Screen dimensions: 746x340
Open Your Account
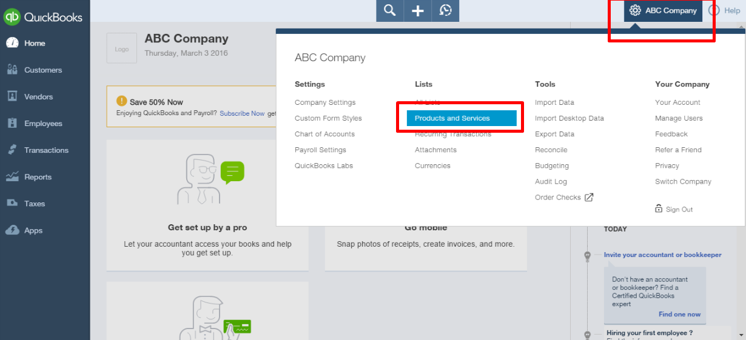coord(677,102)
